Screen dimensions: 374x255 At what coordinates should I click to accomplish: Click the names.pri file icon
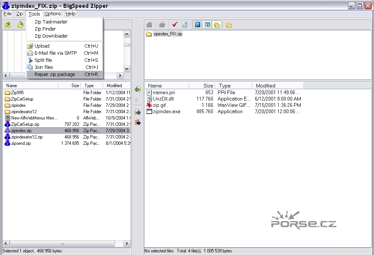[149, 92]
